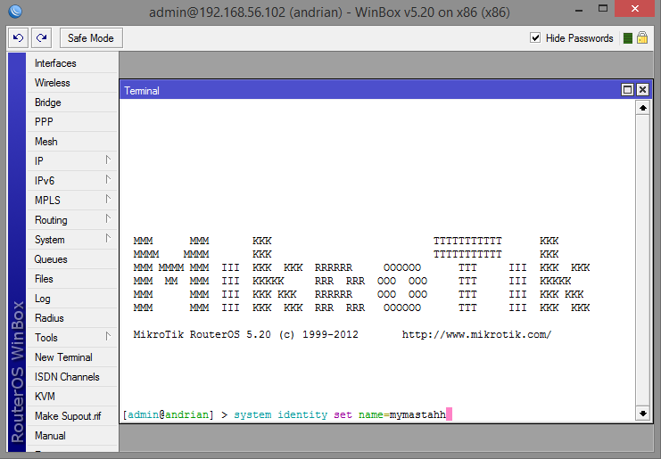This screenshot has height=459, width=661.
Task: Open the Radius menu
Action: [72, 318]
